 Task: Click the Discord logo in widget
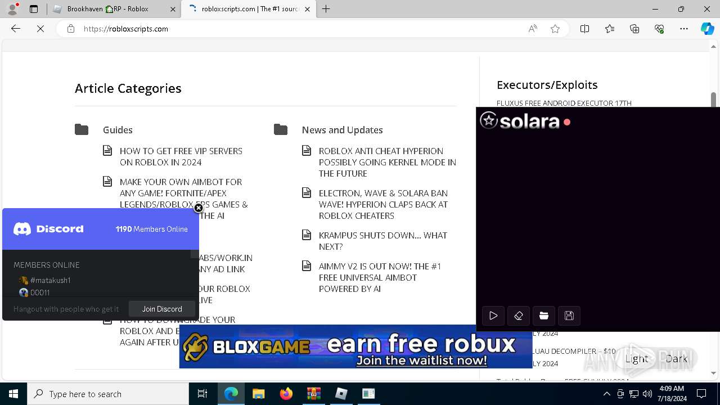point(48,229)
